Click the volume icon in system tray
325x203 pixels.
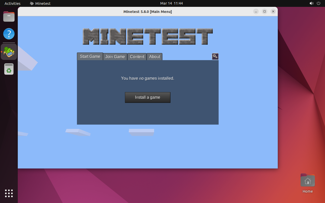[312, 3]
